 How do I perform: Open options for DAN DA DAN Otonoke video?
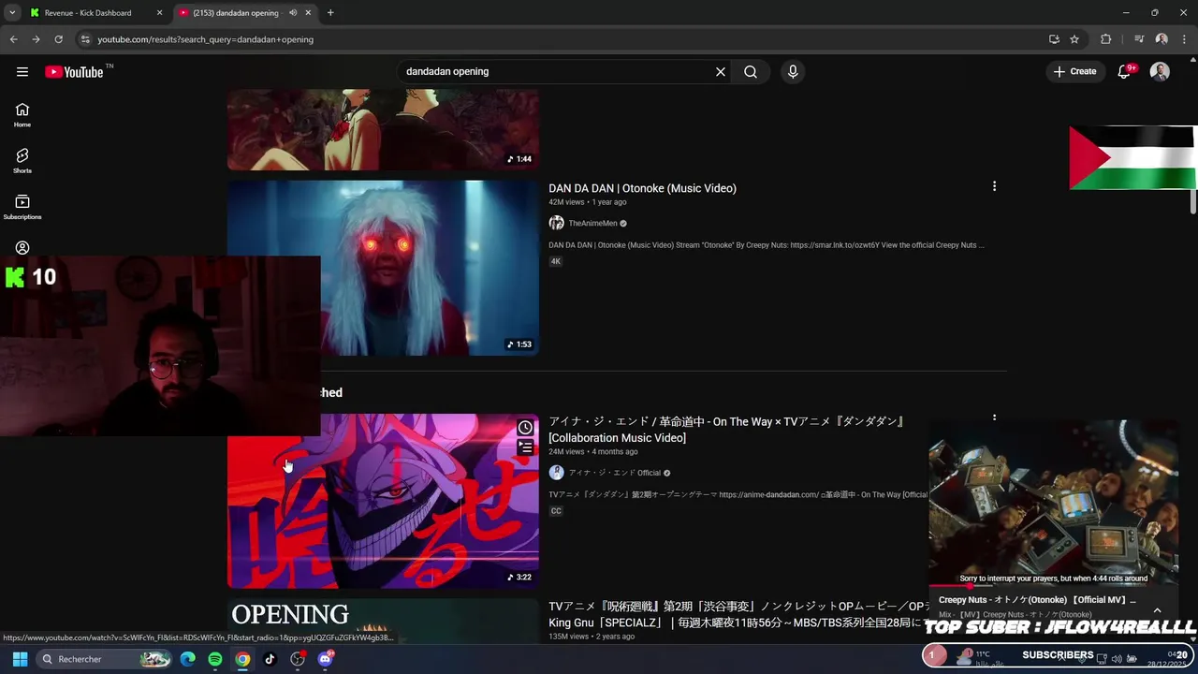tap(994, 186)
